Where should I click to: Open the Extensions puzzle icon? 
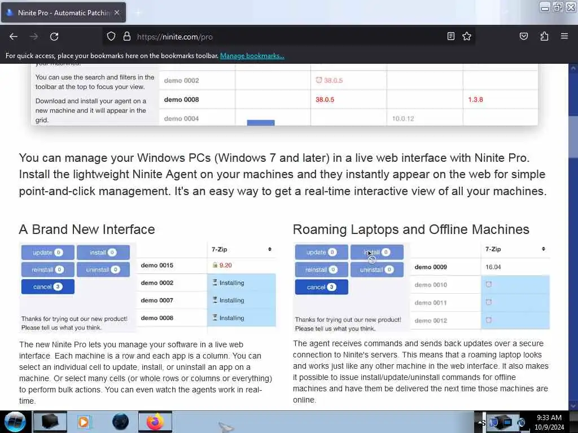(544, 36)
